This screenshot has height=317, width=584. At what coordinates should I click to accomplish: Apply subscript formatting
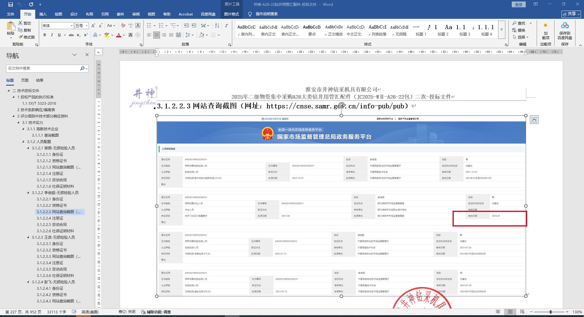[x=79, y=35]
